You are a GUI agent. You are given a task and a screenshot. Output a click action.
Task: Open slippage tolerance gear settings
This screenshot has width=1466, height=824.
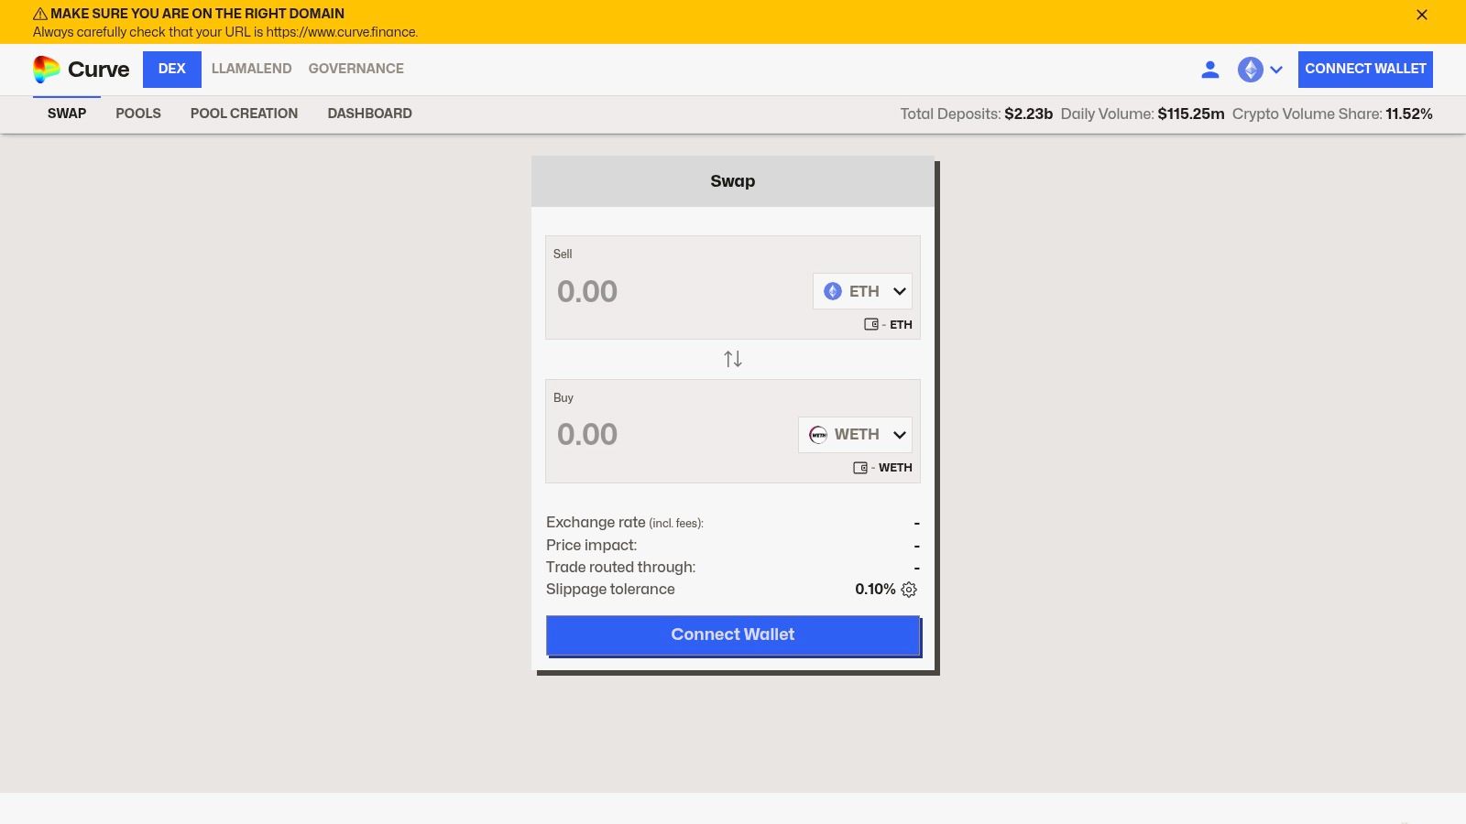point(909,590)
